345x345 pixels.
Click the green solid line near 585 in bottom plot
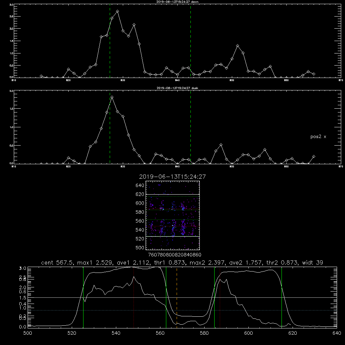(214, 297)
